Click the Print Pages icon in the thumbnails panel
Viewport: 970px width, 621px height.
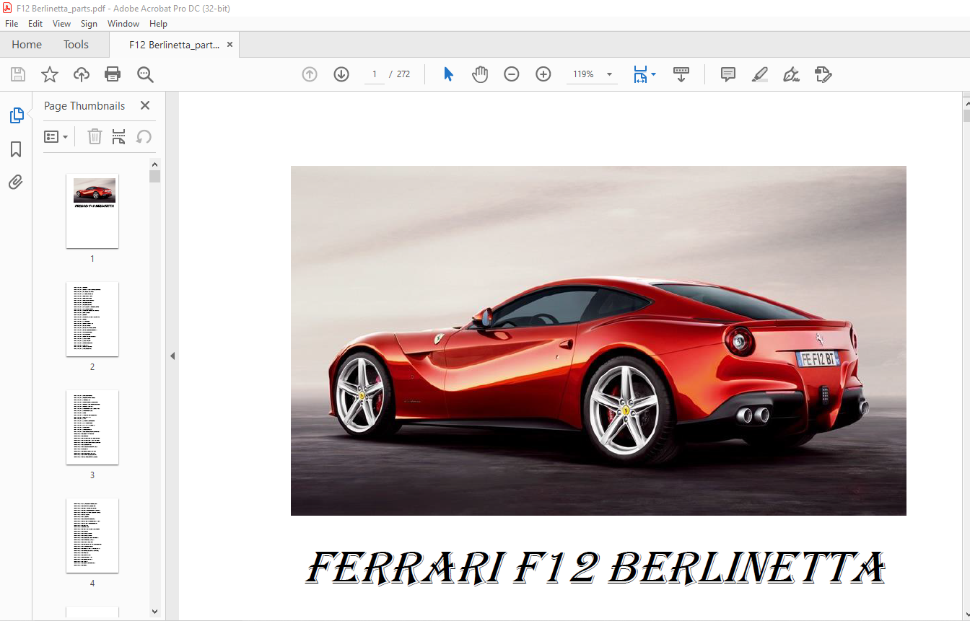119,136
